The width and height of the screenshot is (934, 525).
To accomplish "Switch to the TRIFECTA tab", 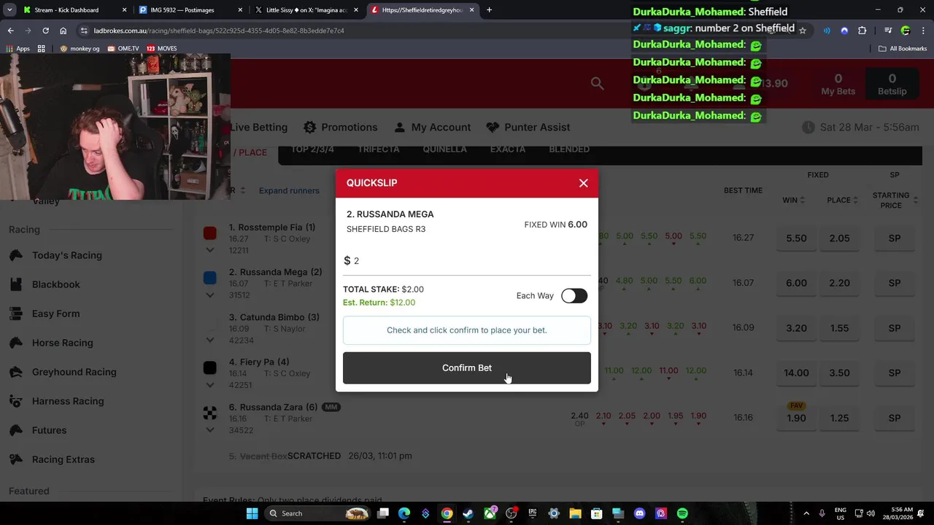I will pos(378,149).
